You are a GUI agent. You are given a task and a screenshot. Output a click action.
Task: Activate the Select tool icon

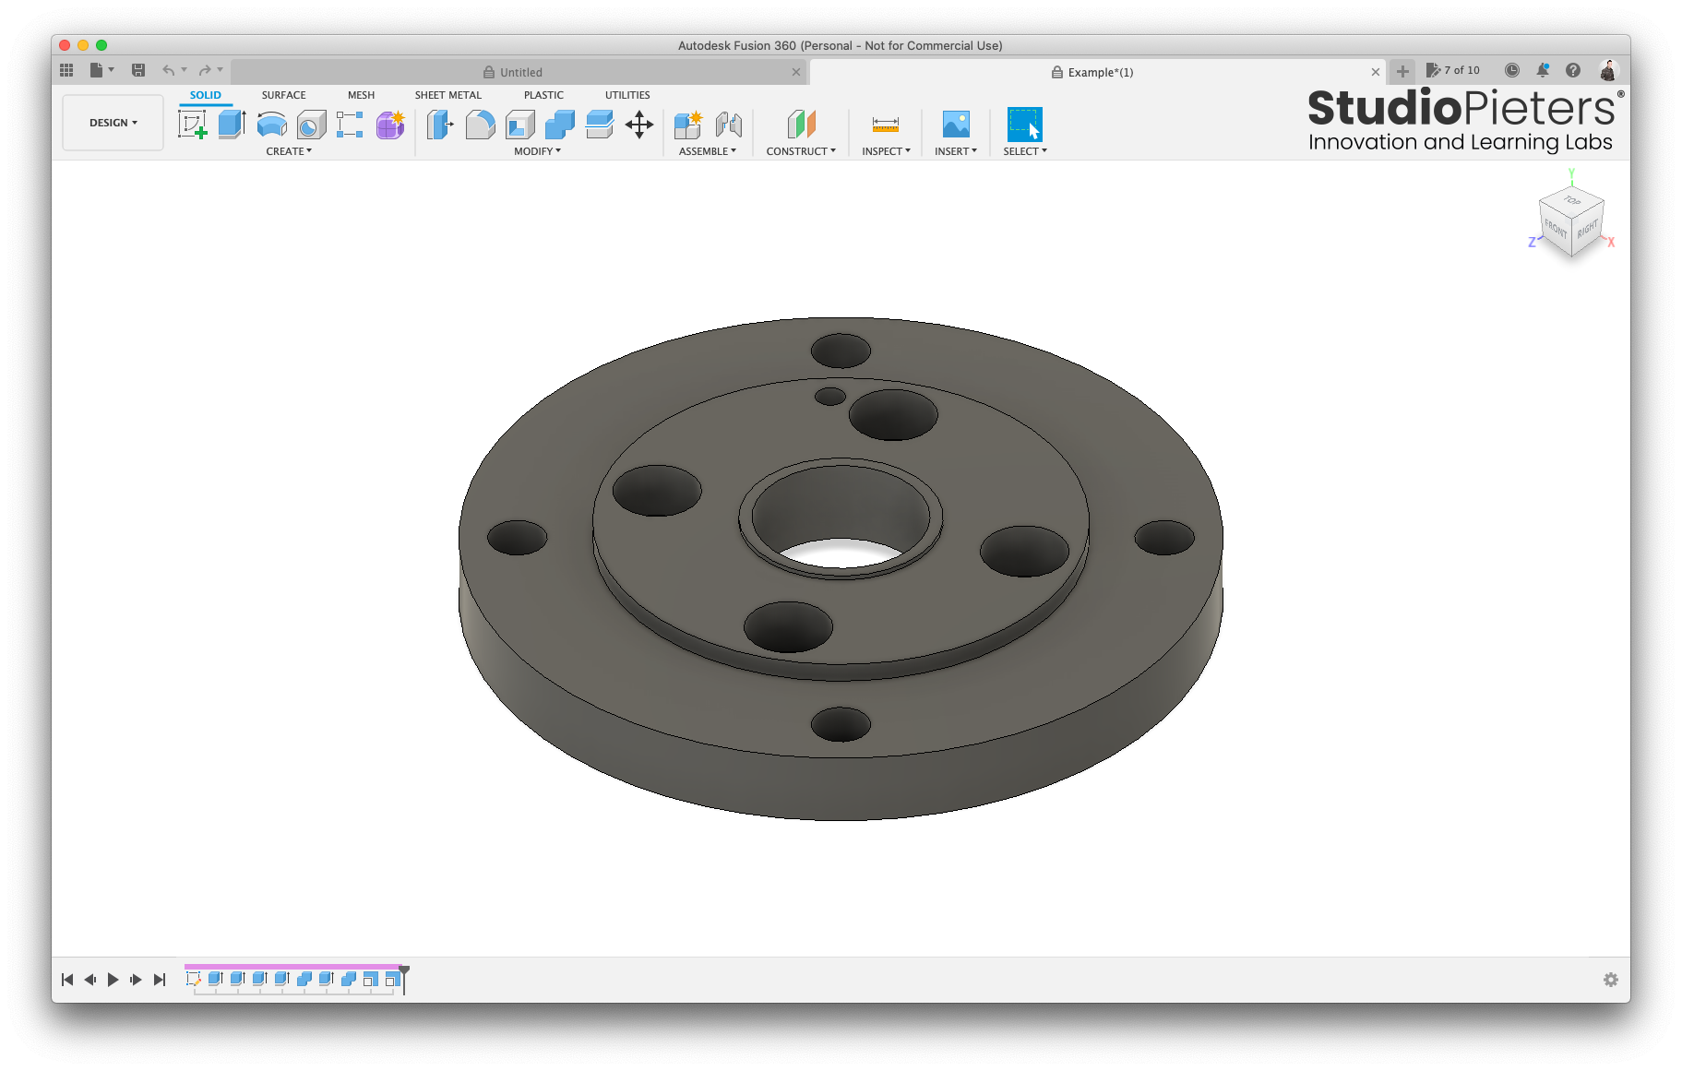[1024, 125]
